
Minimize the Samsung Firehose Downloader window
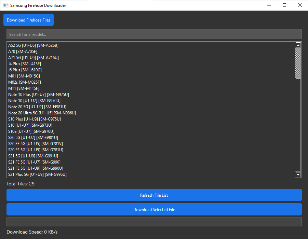(x=269, y=5)
